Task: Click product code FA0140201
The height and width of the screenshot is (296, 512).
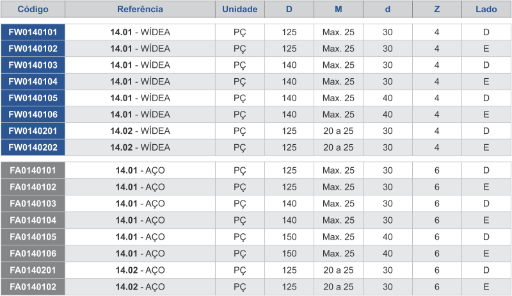Action: [33, 270]
